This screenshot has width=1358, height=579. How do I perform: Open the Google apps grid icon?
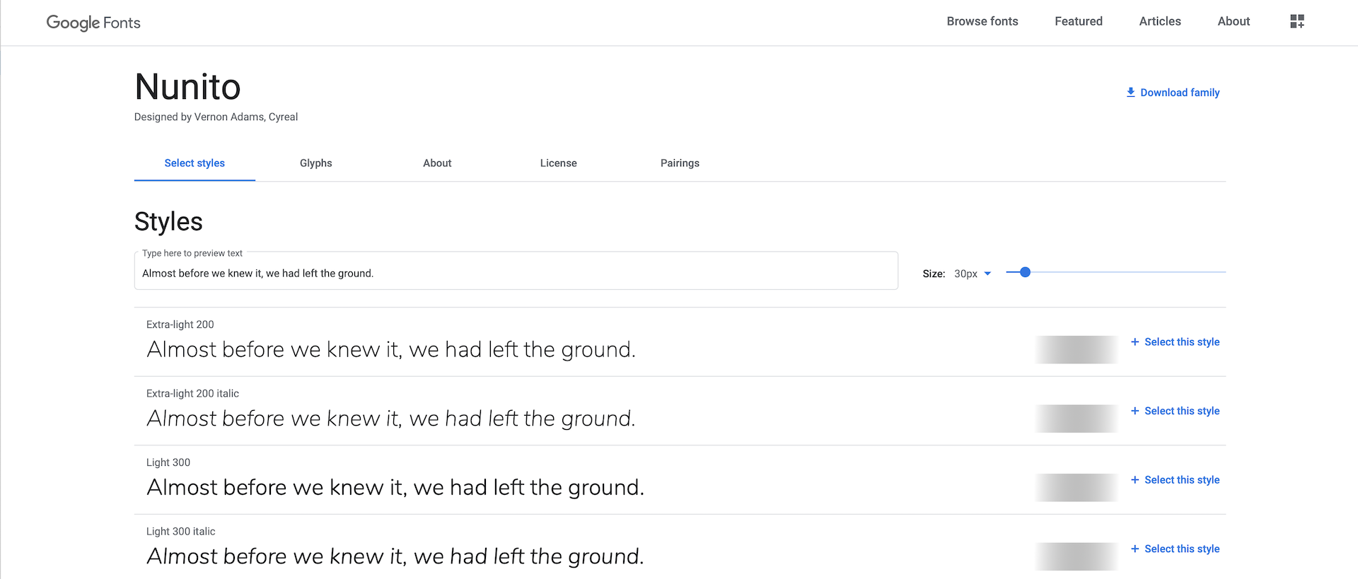pyautogui.click(x=1297, y=21)
